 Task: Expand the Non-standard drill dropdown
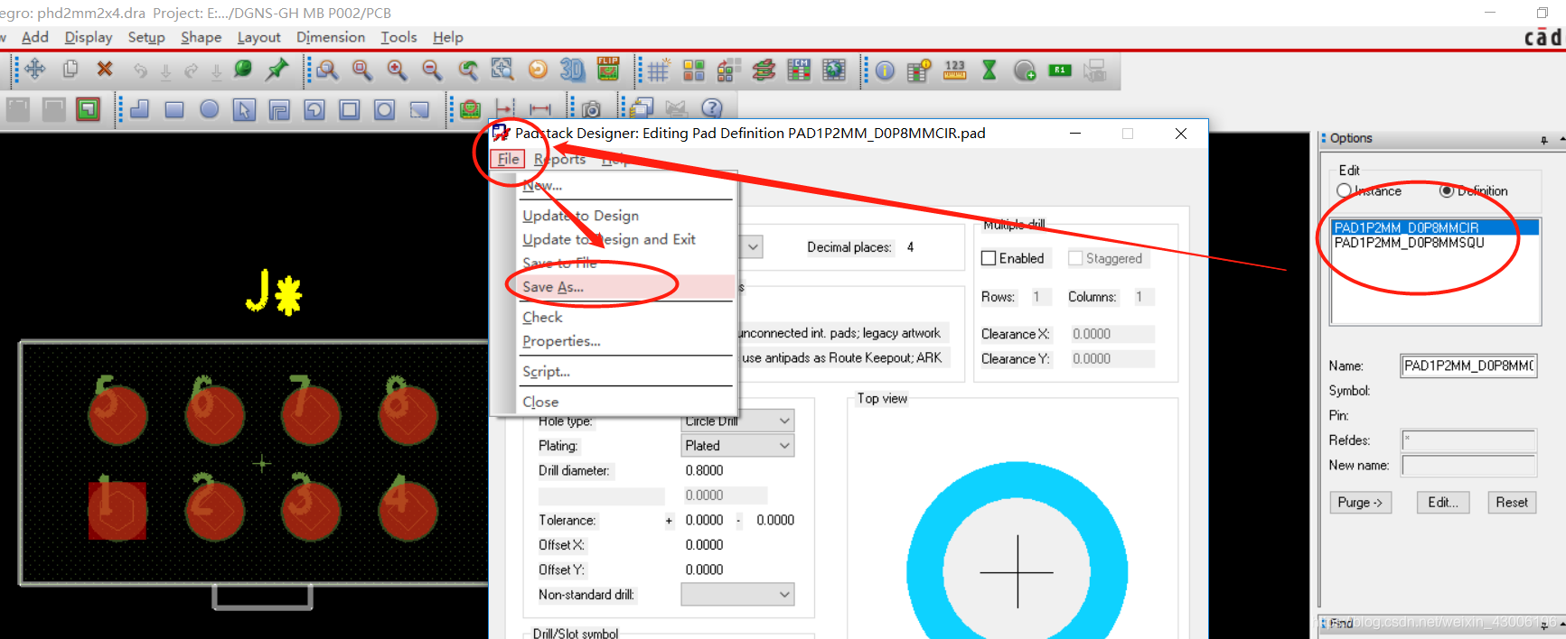point(737,594)
